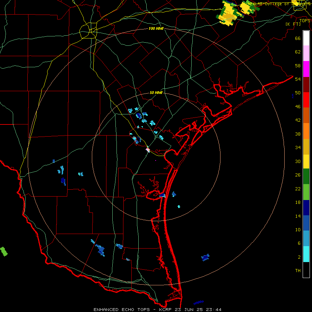This screenshot has width=312, height=312.
Task: Click the "34" legend value
Action: point(298,147)
